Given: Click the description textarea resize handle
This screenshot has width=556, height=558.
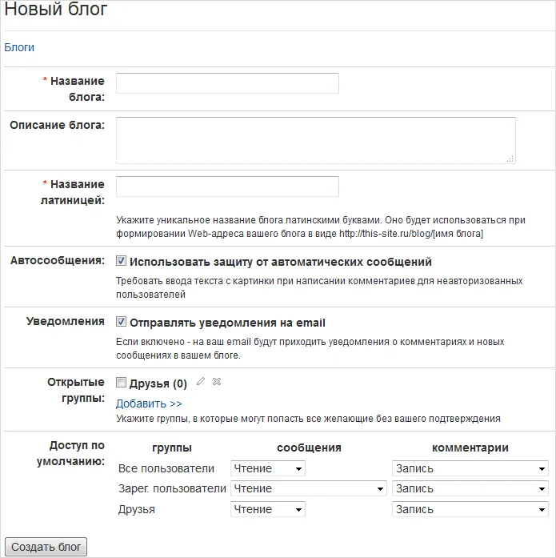Looking at the screenshot, I should [x=510, y=159].
